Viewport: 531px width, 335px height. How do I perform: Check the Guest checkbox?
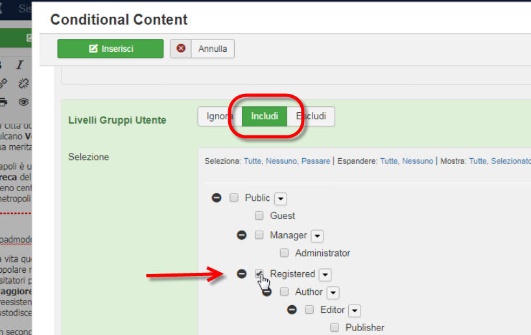[259, 216]
